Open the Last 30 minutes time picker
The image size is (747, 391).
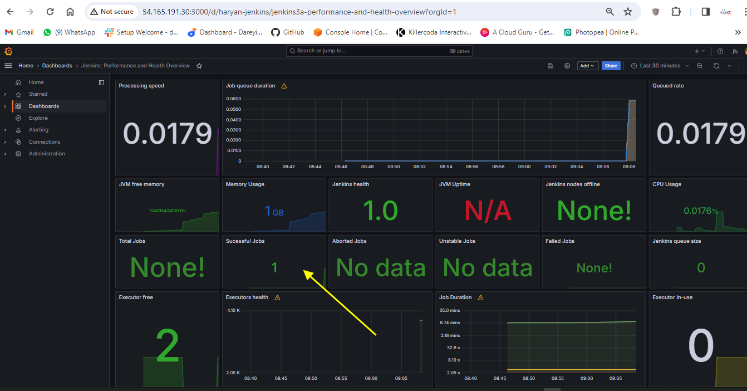[x=660, y=66]
